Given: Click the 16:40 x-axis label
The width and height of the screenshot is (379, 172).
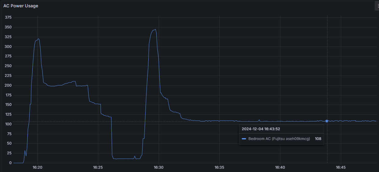Looking at the screenshot, I should point(280,167).
